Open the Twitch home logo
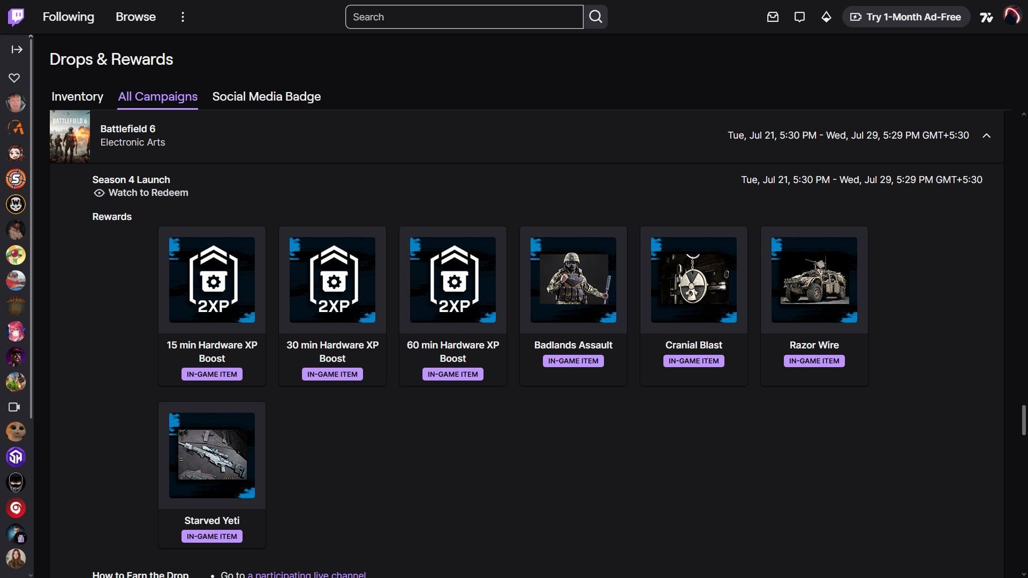The image size is (1028, 578). [x=16, y=17]
